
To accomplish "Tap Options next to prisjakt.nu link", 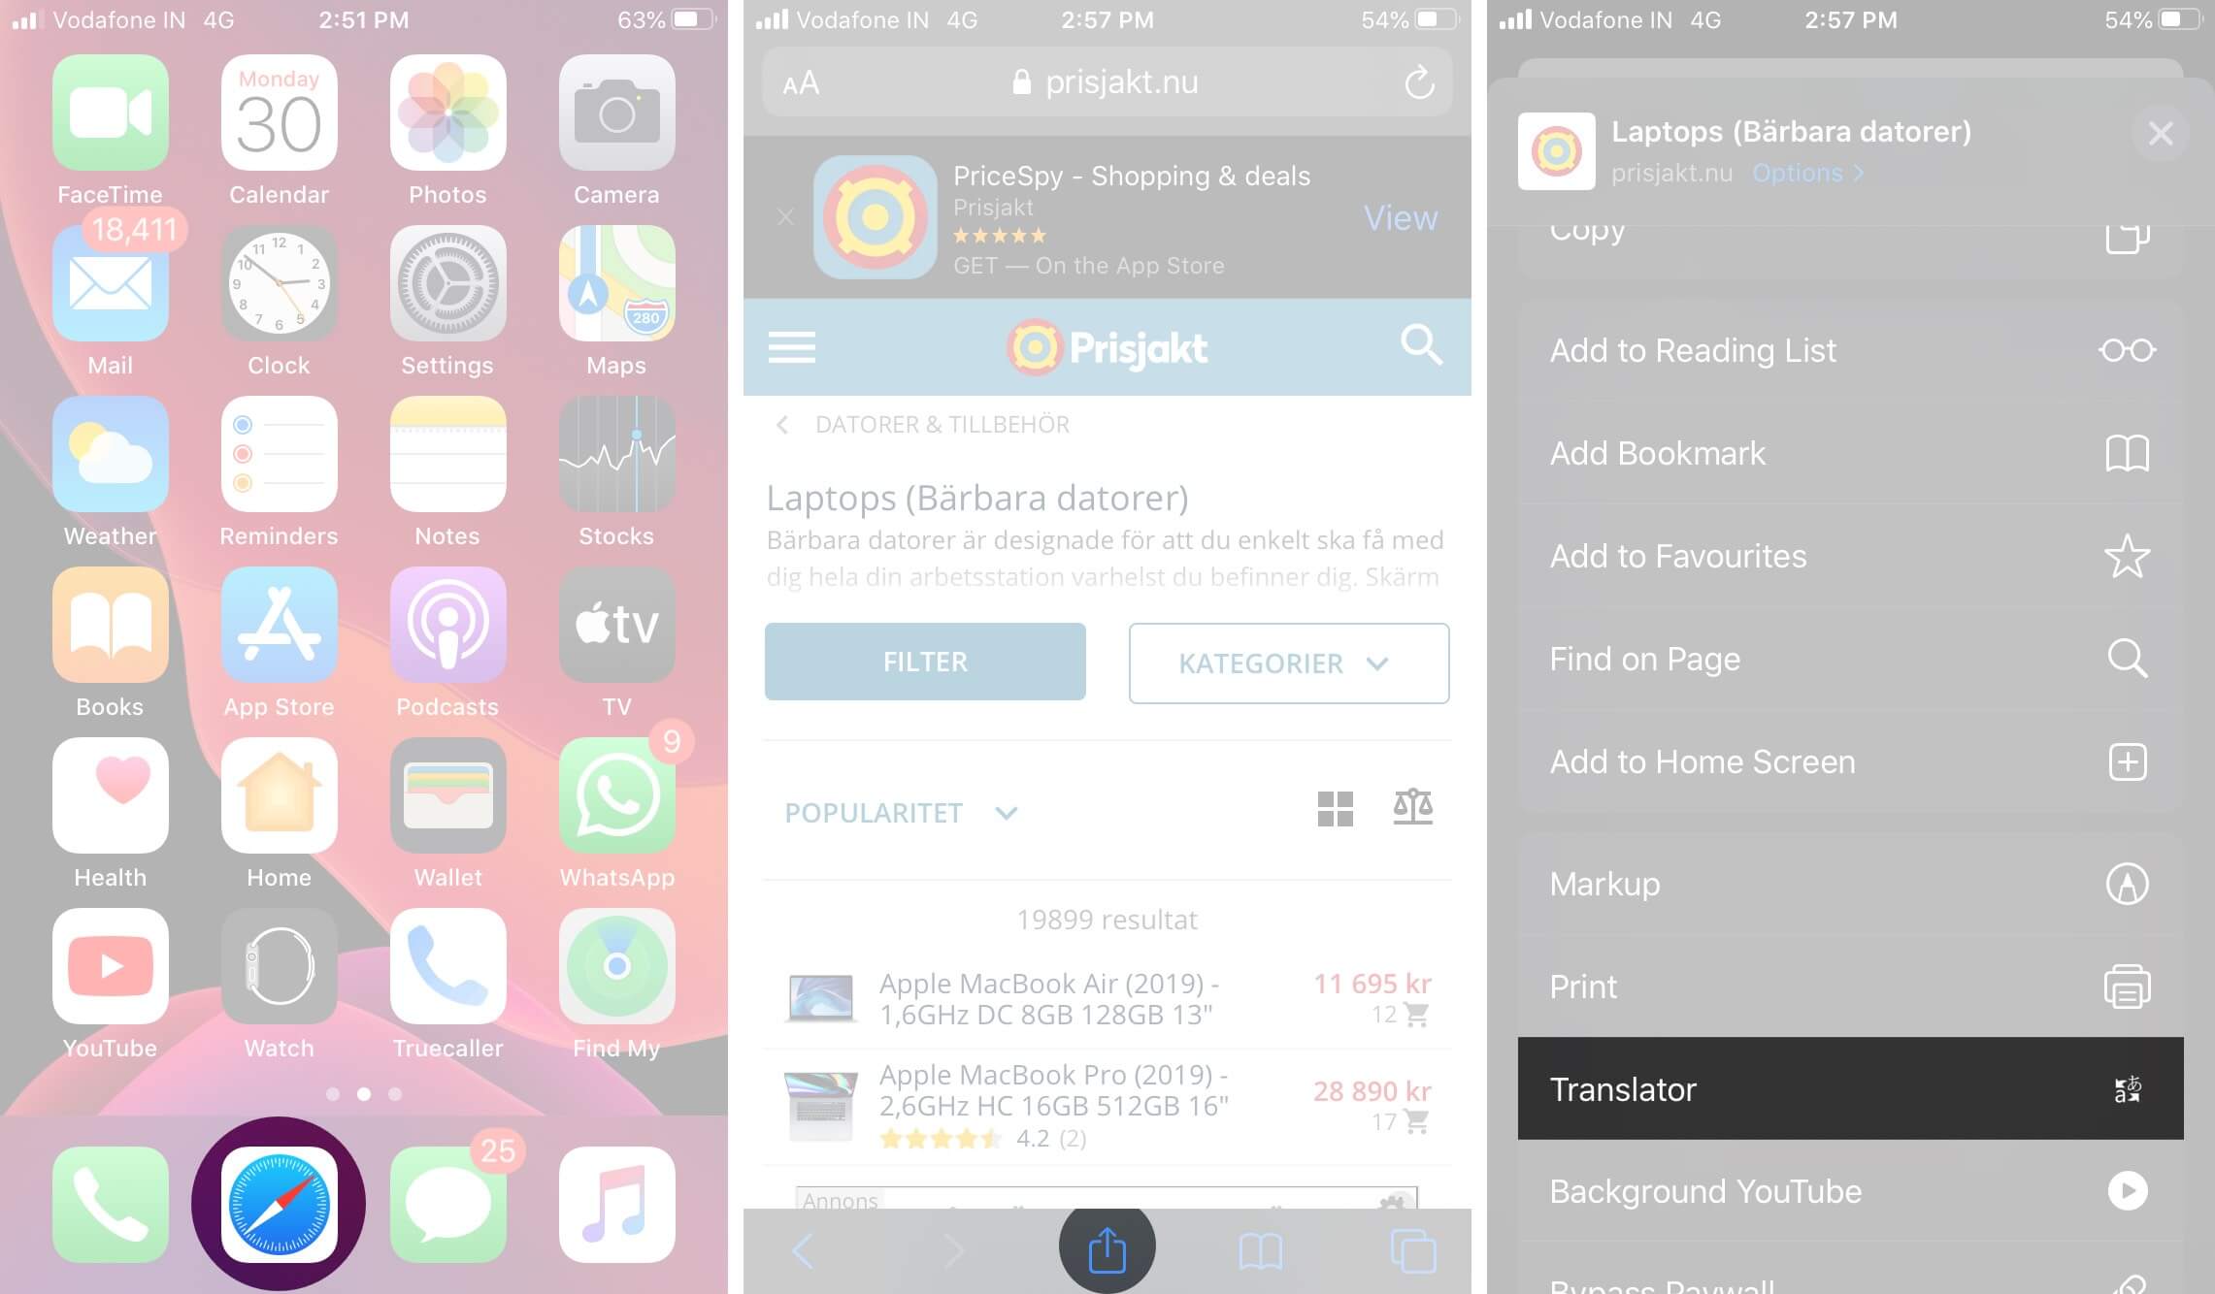I will pos(1806,171).
